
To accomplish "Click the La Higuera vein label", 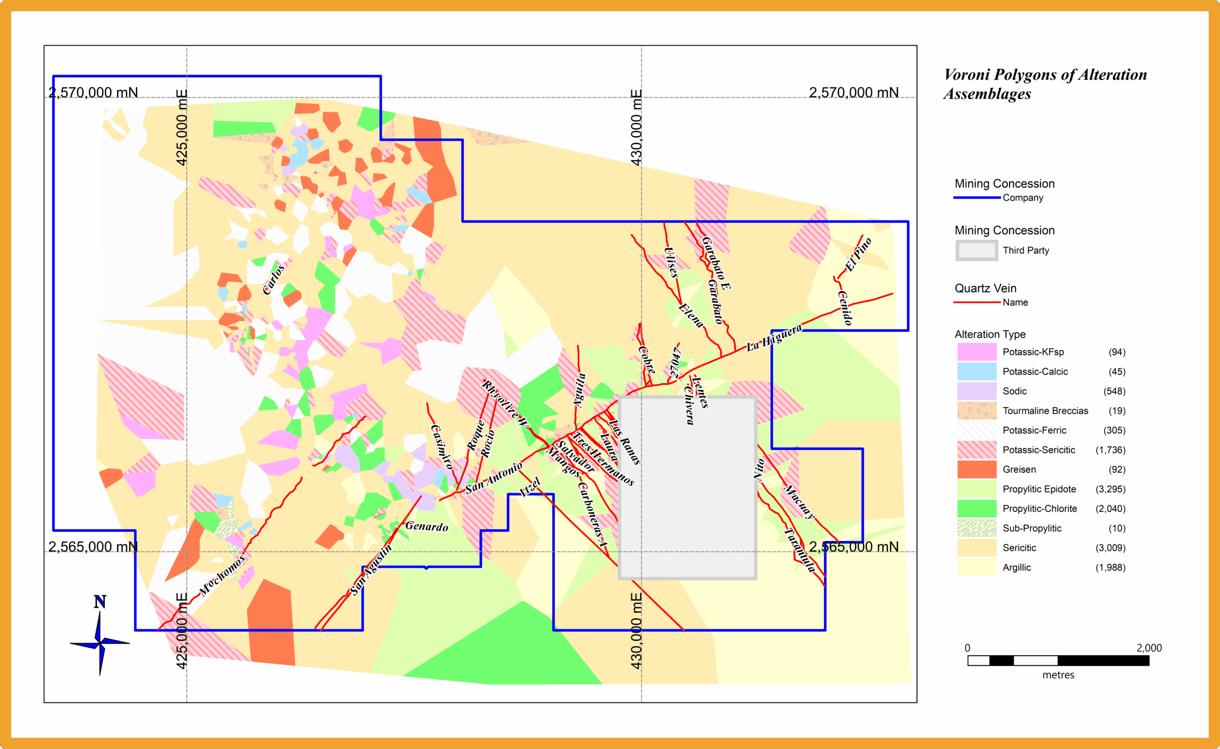I will 774,339.
